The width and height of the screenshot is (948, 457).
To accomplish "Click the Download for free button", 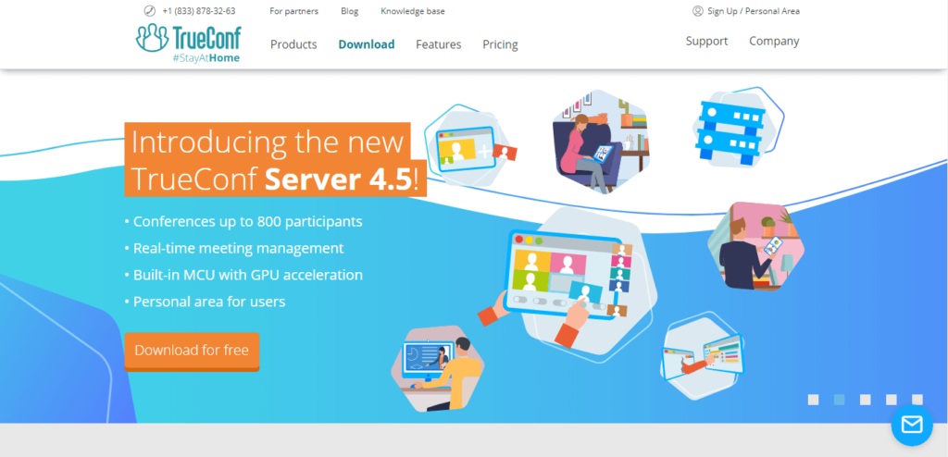I will click(x=192, y=351).
